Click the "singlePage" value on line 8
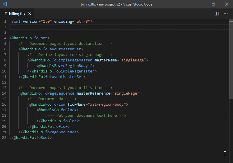 click(x=133, y=60)
